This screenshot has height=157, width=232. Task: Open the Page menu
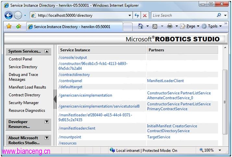[190, 26]
